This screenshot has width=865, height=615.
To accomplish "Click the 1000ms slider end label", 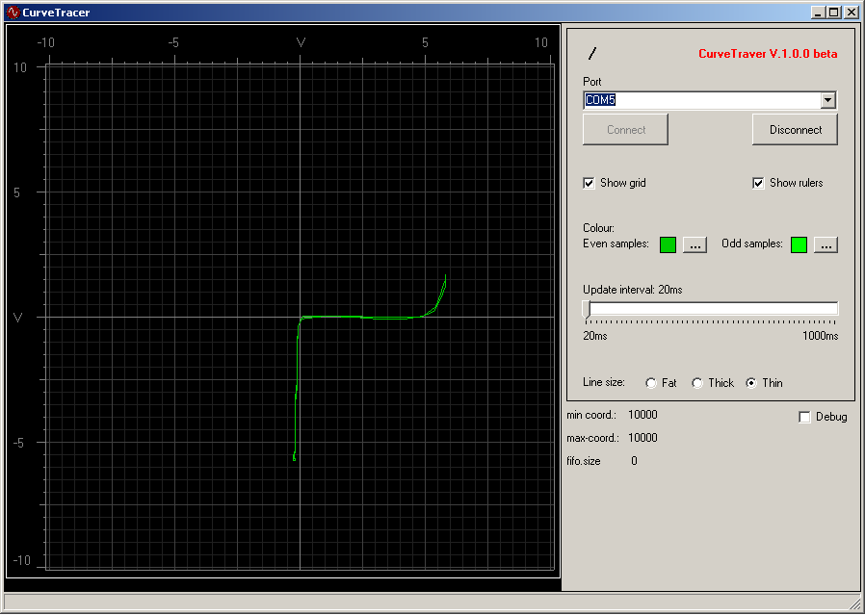I will (x=821, y=336).
